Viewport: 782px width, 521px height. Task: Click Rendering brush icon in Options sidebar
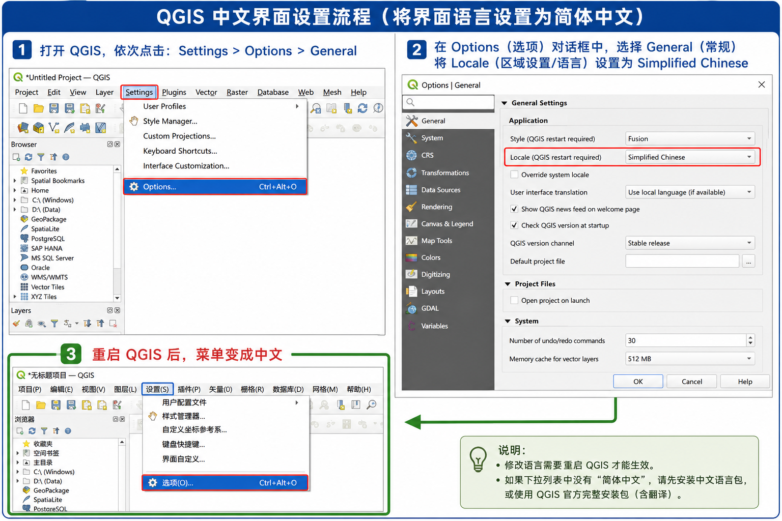411,207
